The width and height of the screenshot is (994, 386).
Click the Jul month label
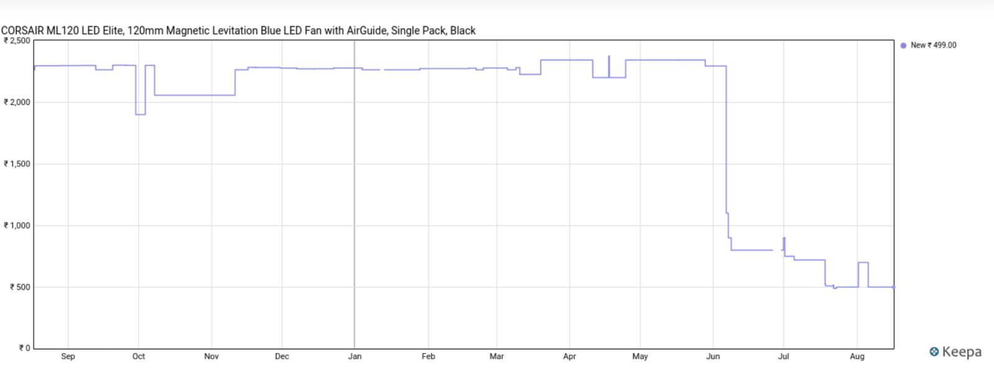pos(784,356)
